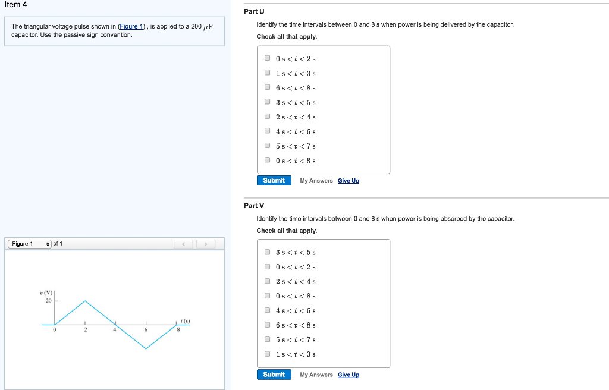Check the "2 s < t < 4 s" option in Part U
Image resolution: width=609 pixels, height=390 pixels.
[267, 116]
